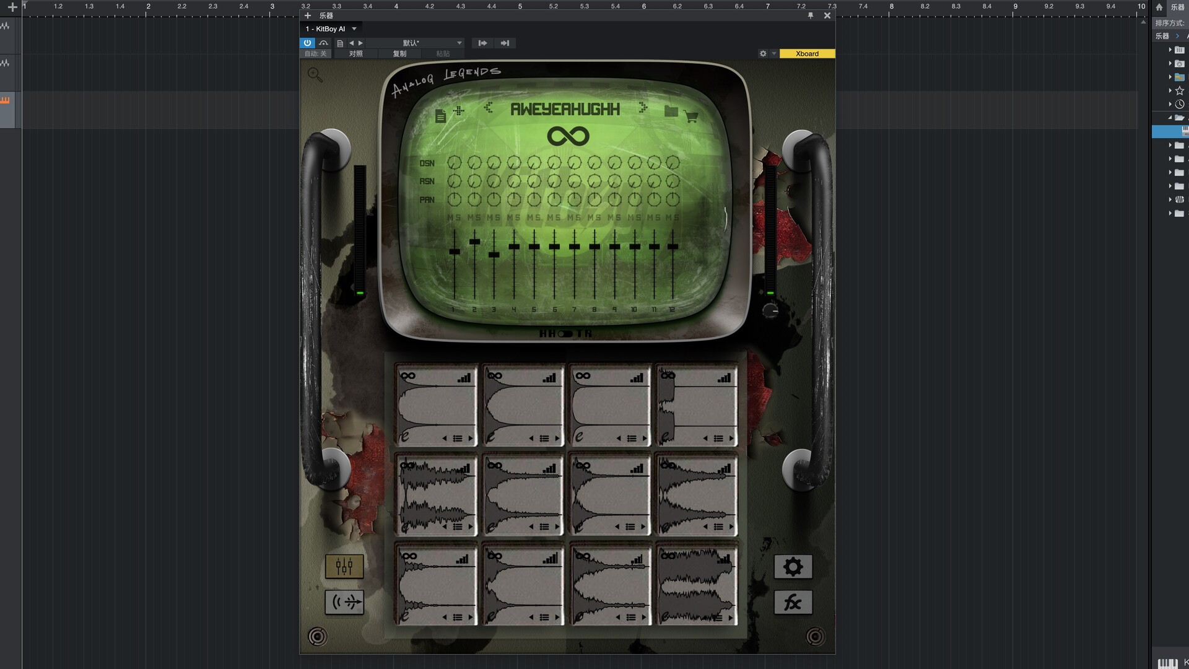The image size is (1189, 669).
Task: Open the kit folder browser icon
Action: [x=671, y=111]
